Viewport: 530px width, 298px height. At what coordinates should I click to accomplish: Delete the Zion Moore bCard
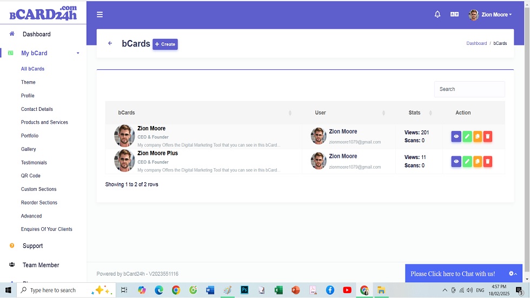[x=488, y=137]
